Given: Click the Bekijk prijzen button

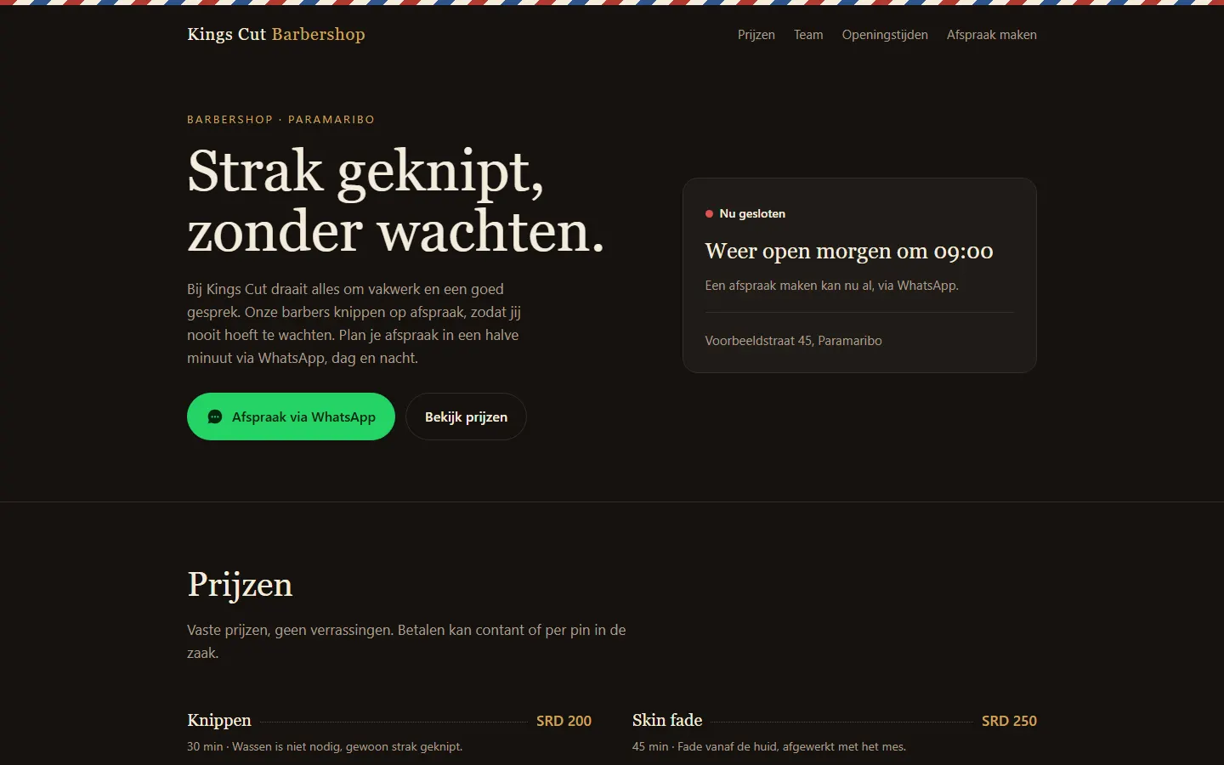Looking at the screenshot, I should tap(466, 416).
